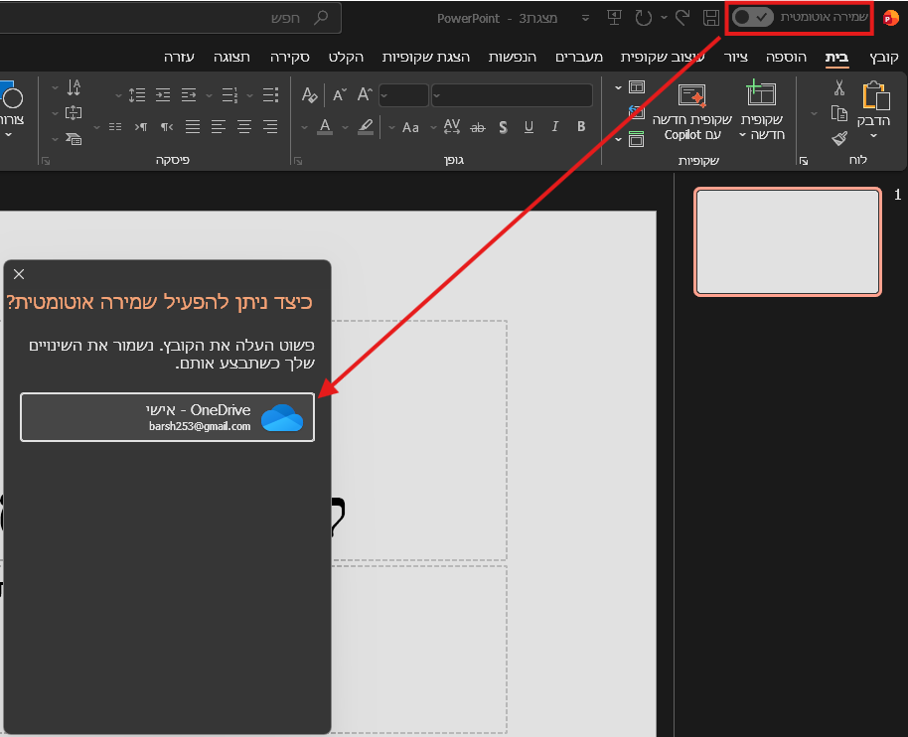Image resolution: width=908 pixels, height=737 pixels.
Task: Click the Text Direction (A with arrows) icon
Action: [74, 87]
